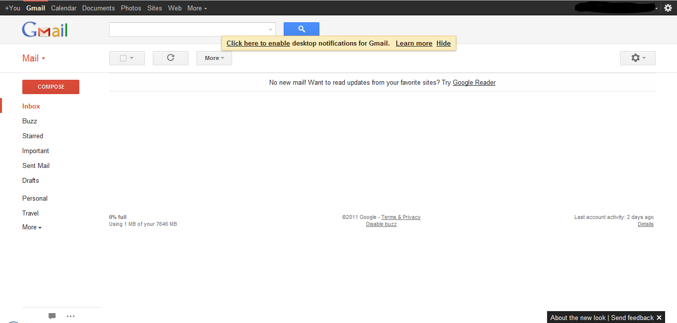Open the Important label

tap(36, 151)
